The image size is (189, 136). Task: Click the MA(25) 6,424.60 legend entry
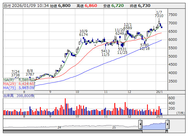point(19,84)
